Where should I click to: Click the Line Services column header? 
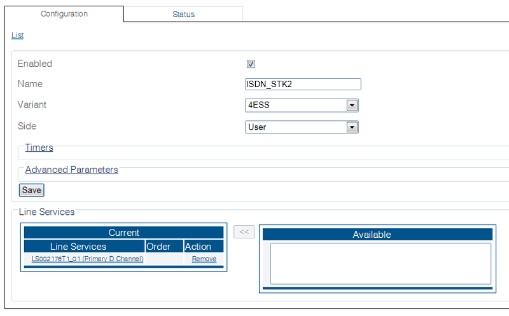pyautogui.click(x=78, y=247)
